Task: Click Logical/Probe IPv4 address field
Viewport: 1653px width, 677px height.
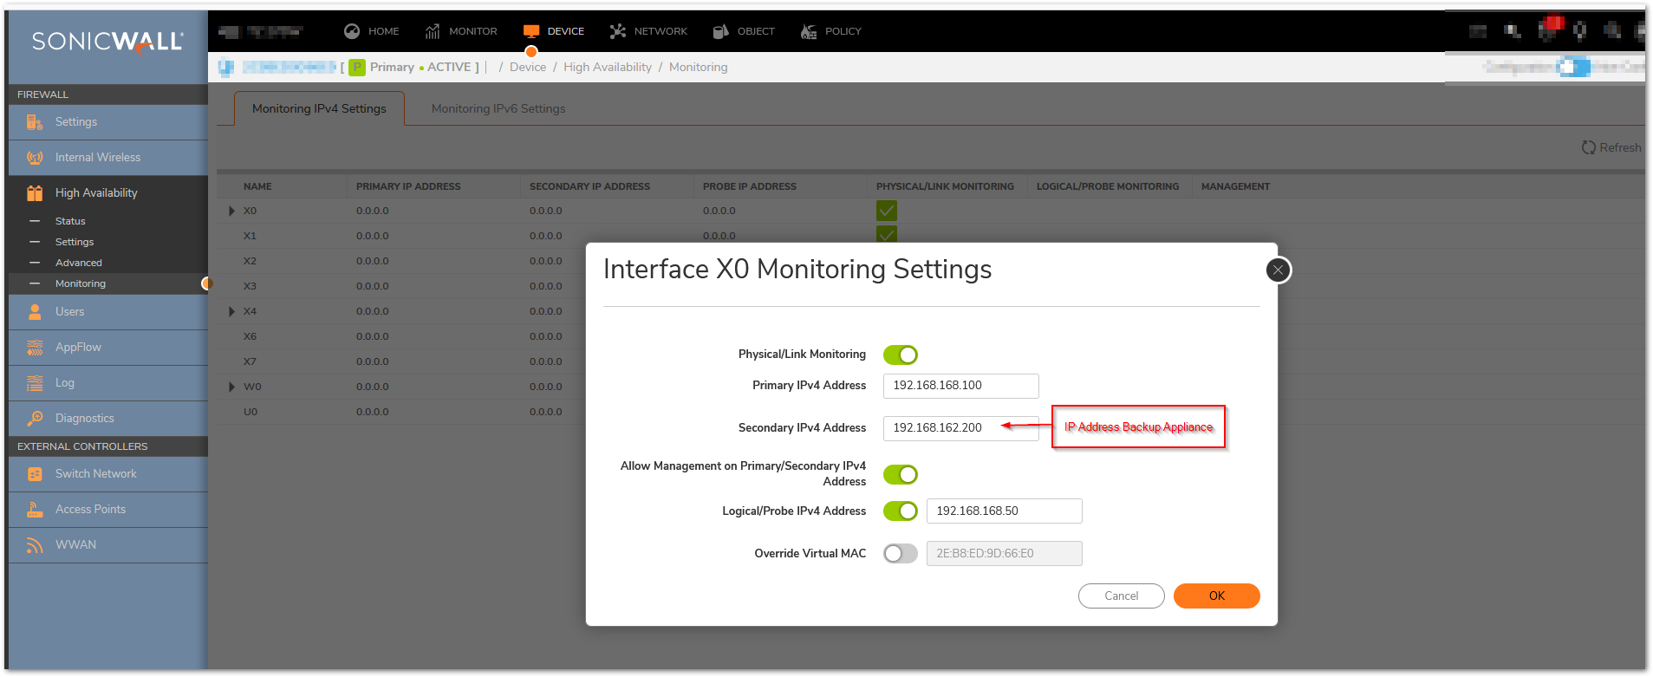Action: point(1004,511)
